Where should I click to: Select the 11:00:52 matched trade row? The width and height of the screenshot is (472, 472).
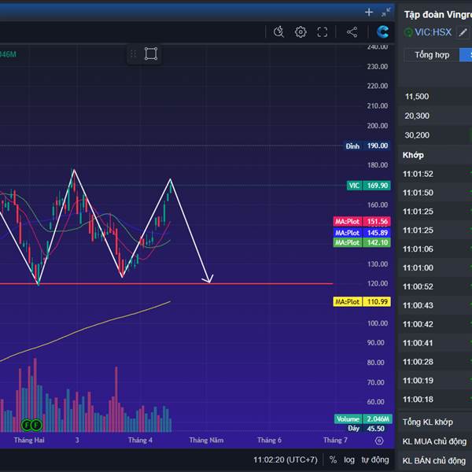point(435,286)
